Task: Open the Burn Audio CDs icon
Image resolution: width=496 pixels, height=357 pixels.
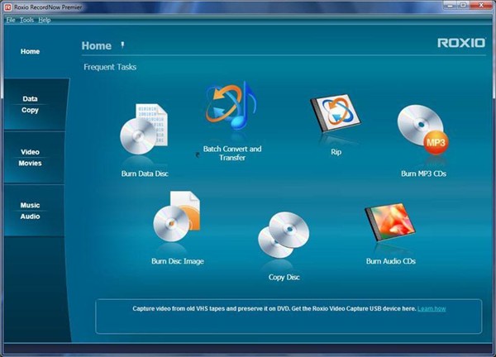Action: click(390, 222)
